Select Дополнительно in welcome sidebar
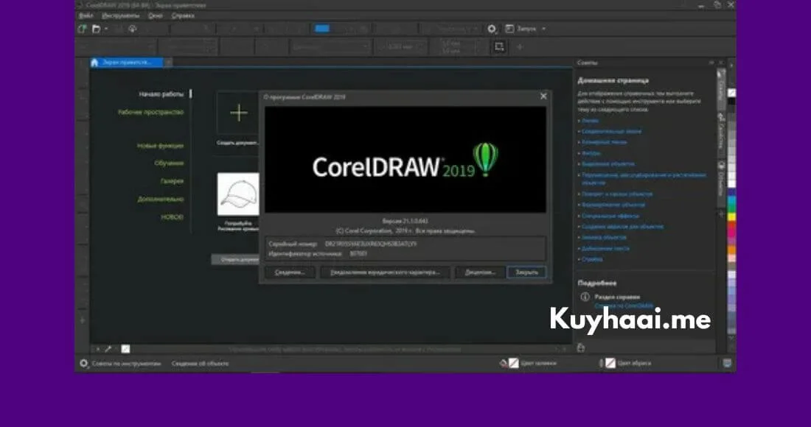The width and height of the screenshot is (811, 427). pos(160,200)
